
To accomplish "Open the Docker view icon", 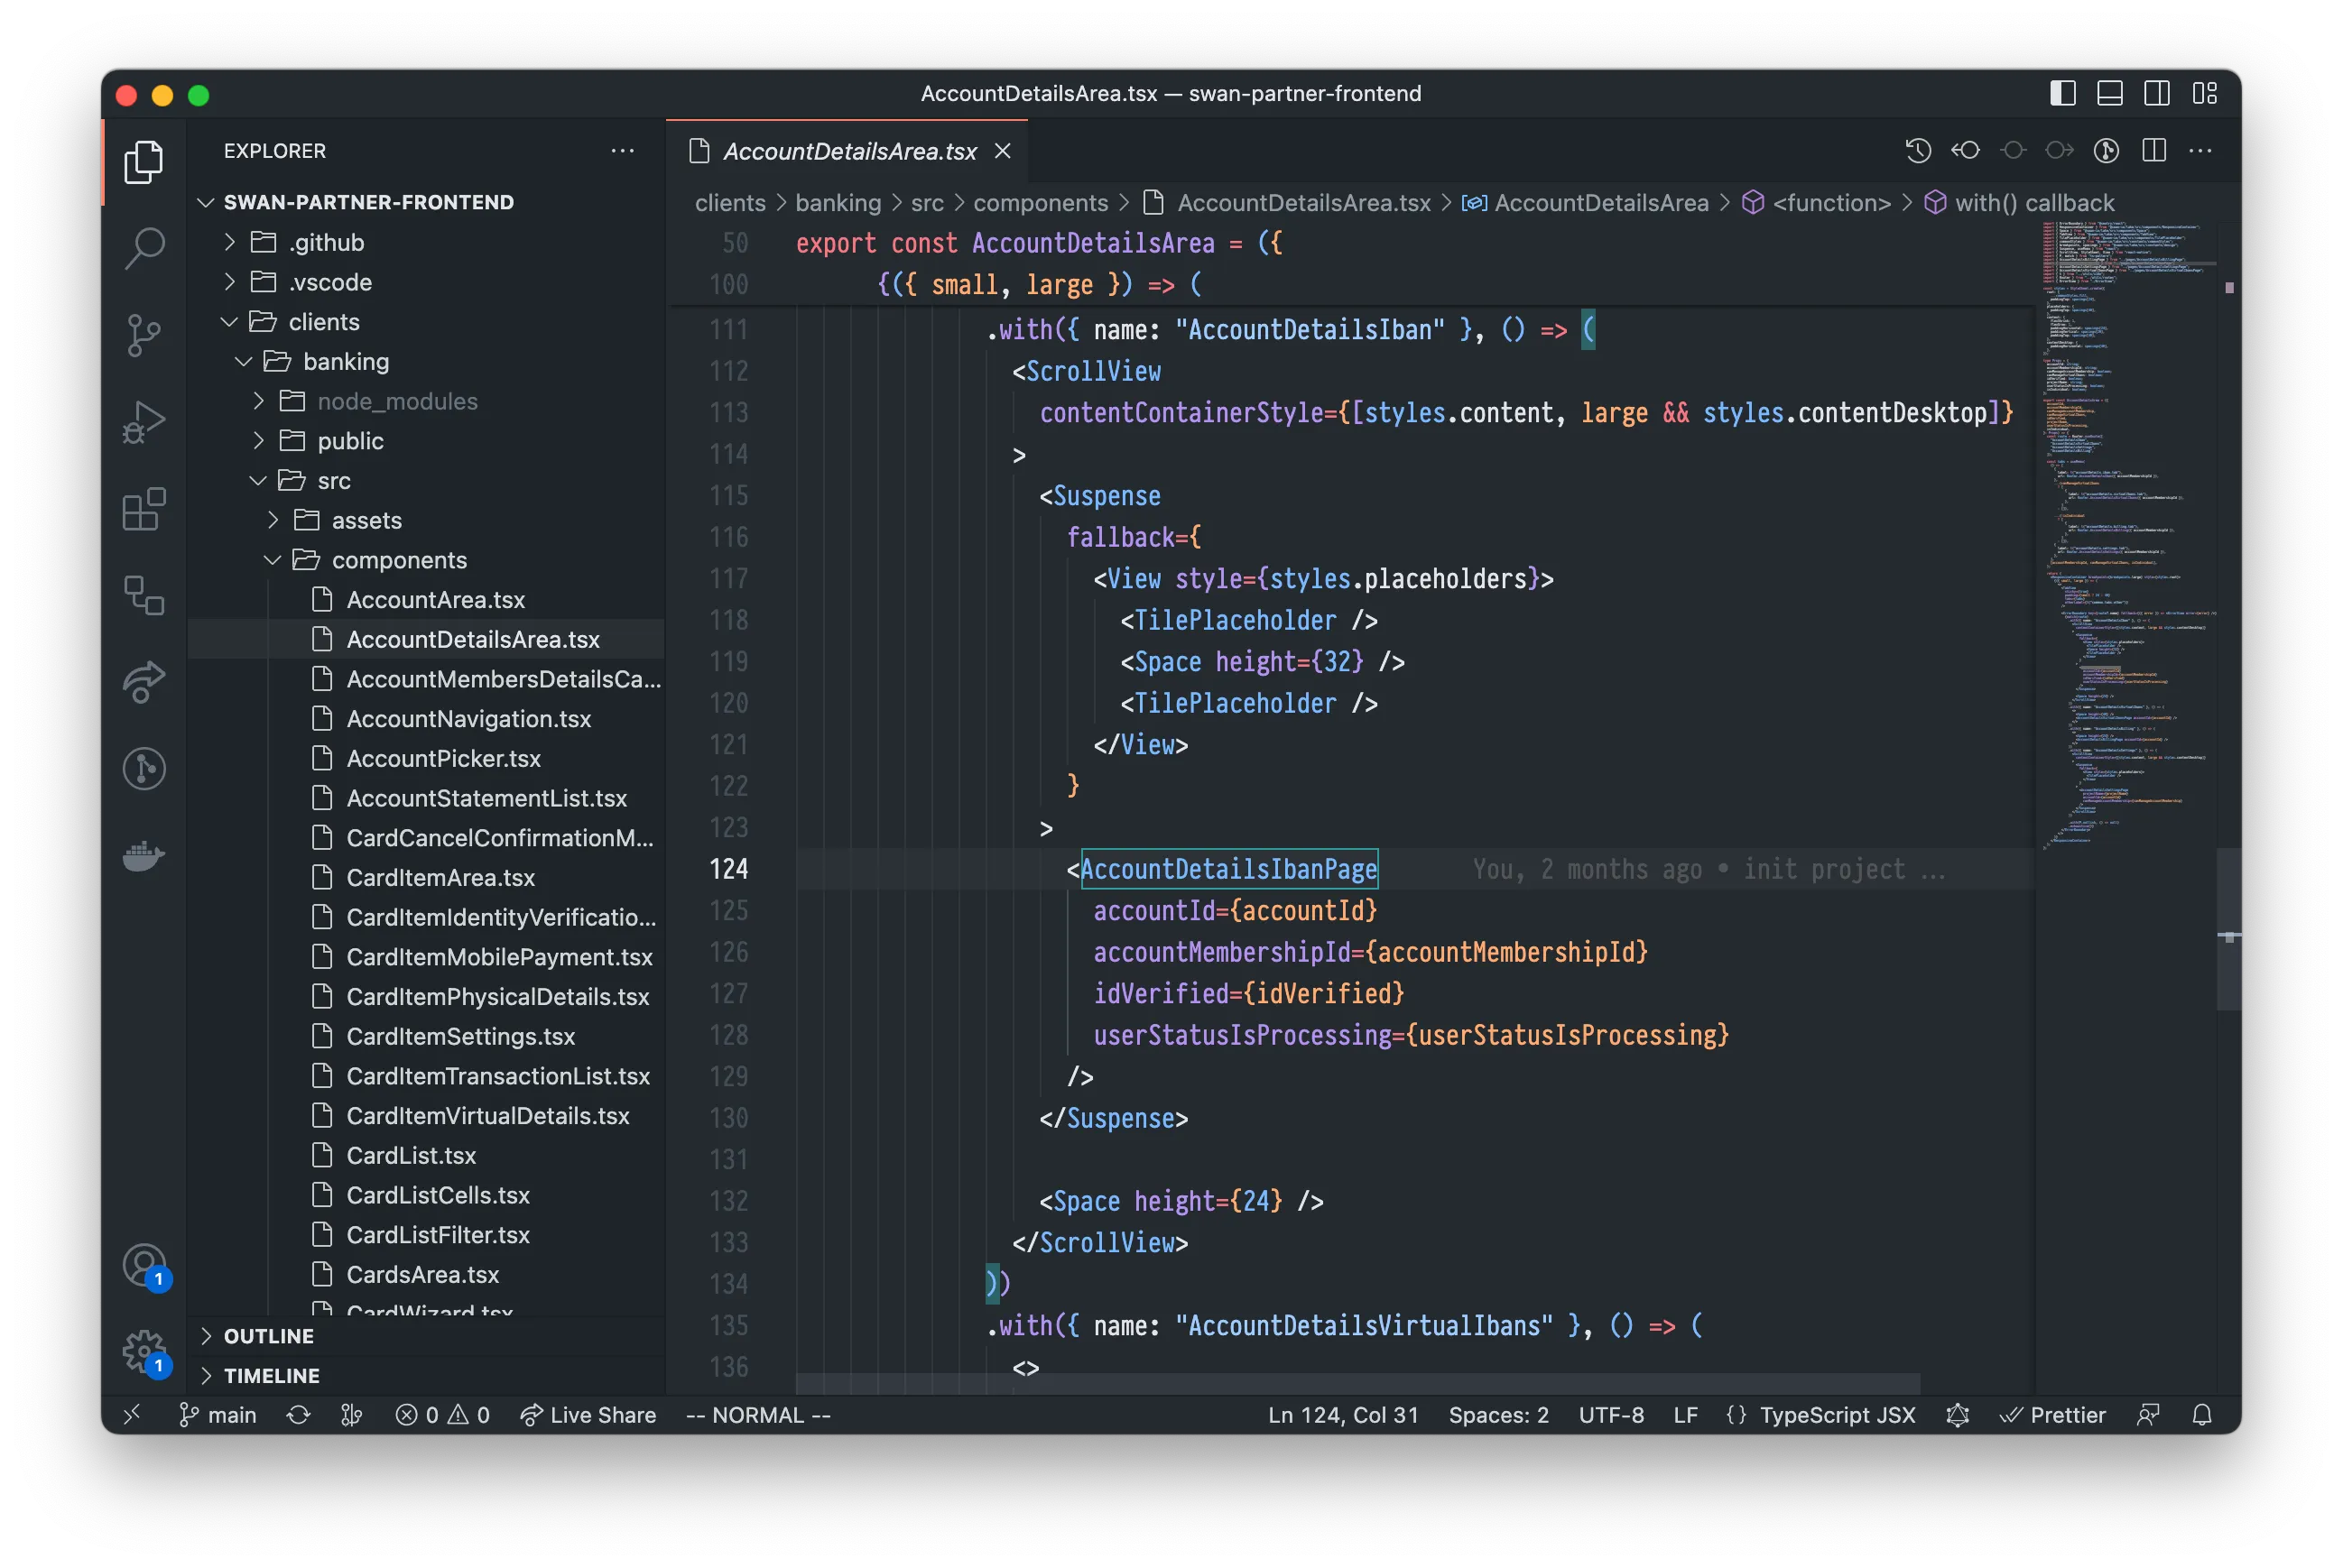I will pos(144,856).
